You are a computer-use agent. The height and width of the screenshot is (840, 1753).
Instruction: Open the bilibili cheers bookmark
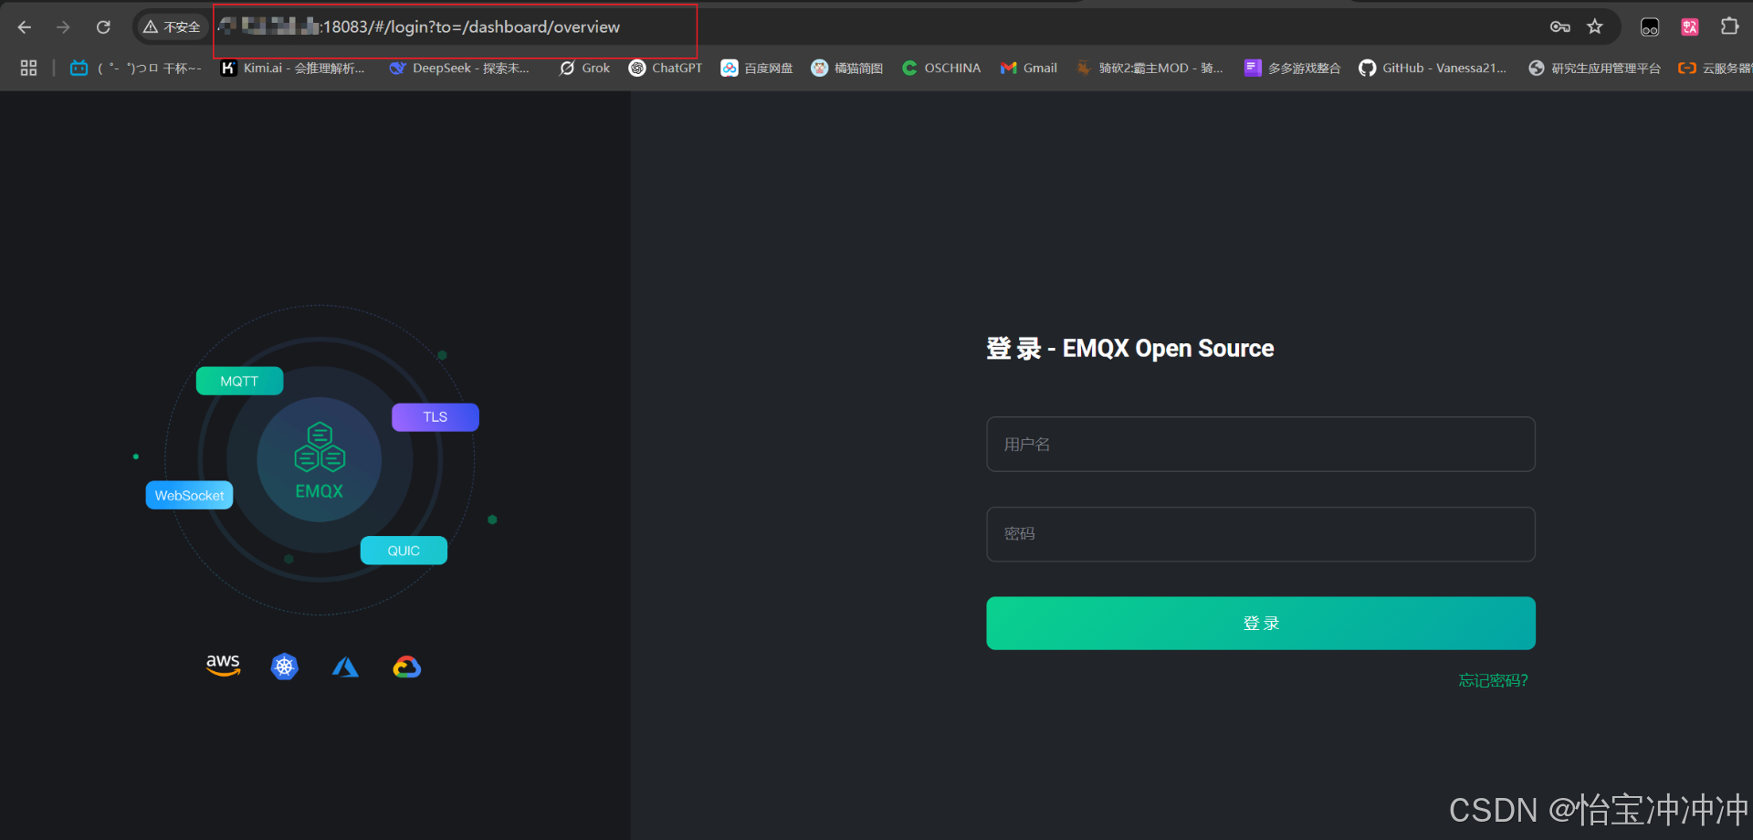135,68
